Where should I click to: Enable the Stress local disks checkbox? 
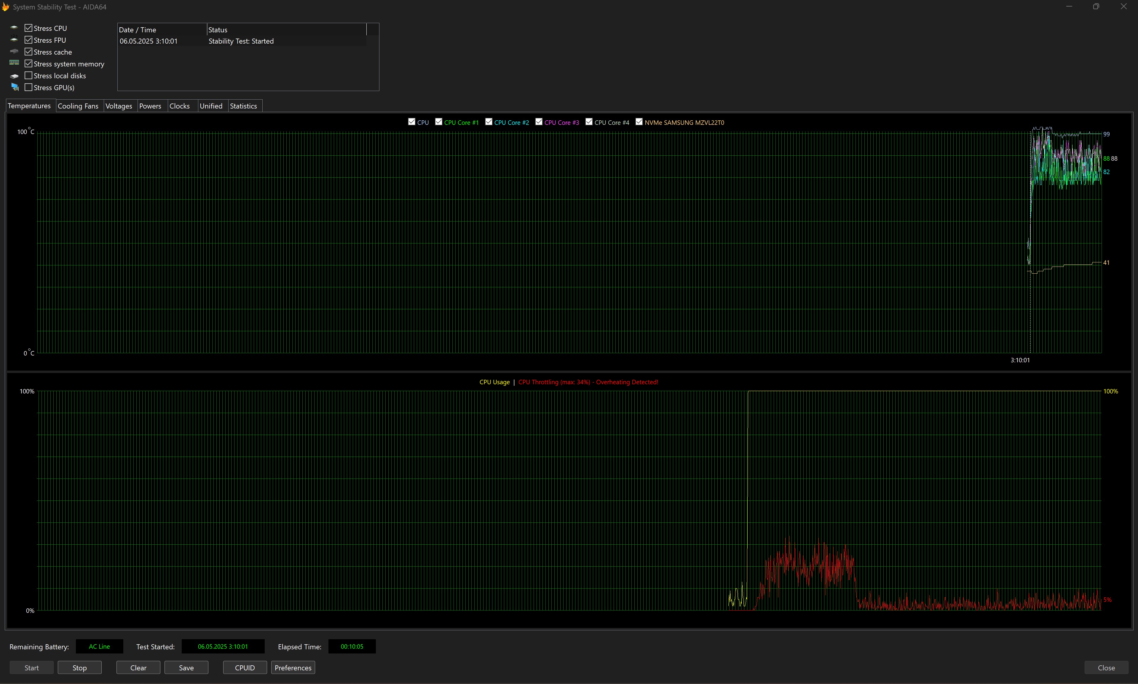point(28,75)
